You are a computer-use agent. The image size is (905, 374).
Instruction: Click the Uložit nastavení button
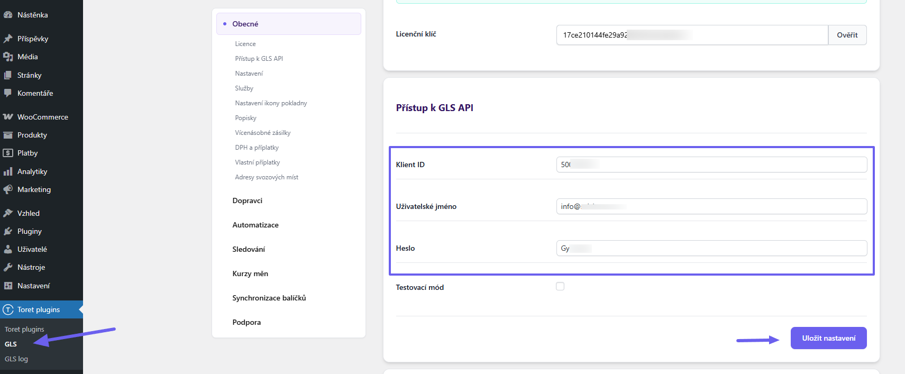(x=829, y=338)
